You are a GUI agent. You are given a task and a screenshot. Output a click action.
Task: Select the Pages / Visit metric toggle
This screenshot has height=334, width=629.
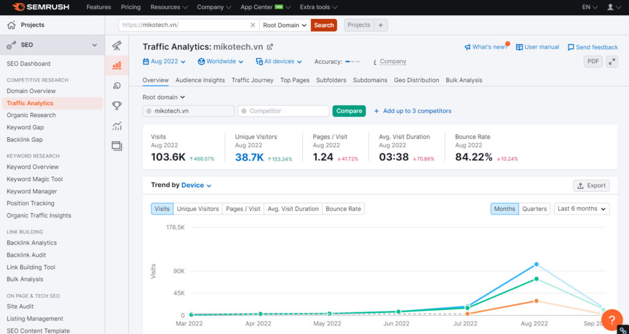coord(243,209)
